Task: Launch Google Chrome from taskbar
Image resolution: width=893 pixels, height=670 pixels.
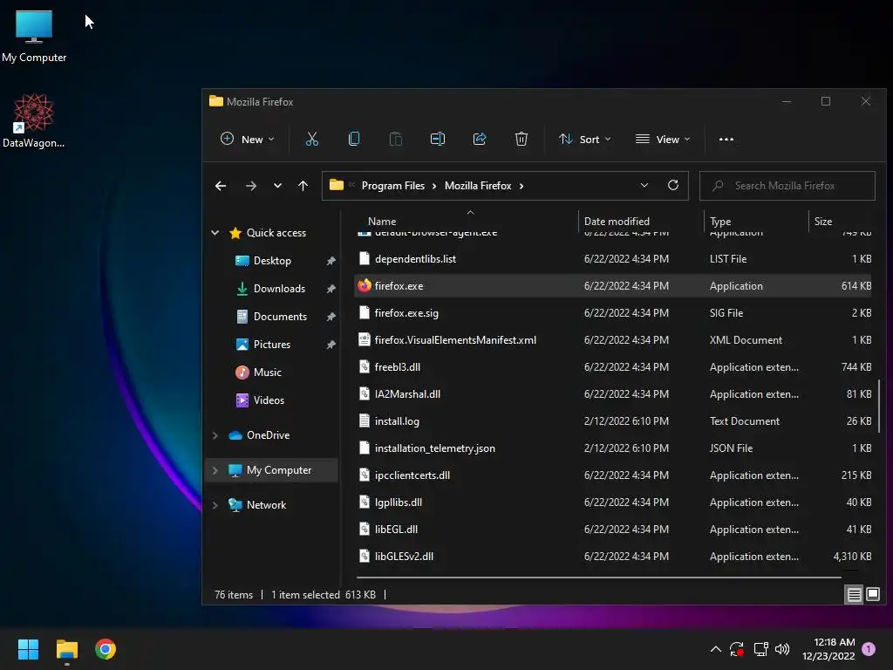Action: coord(106,649)
